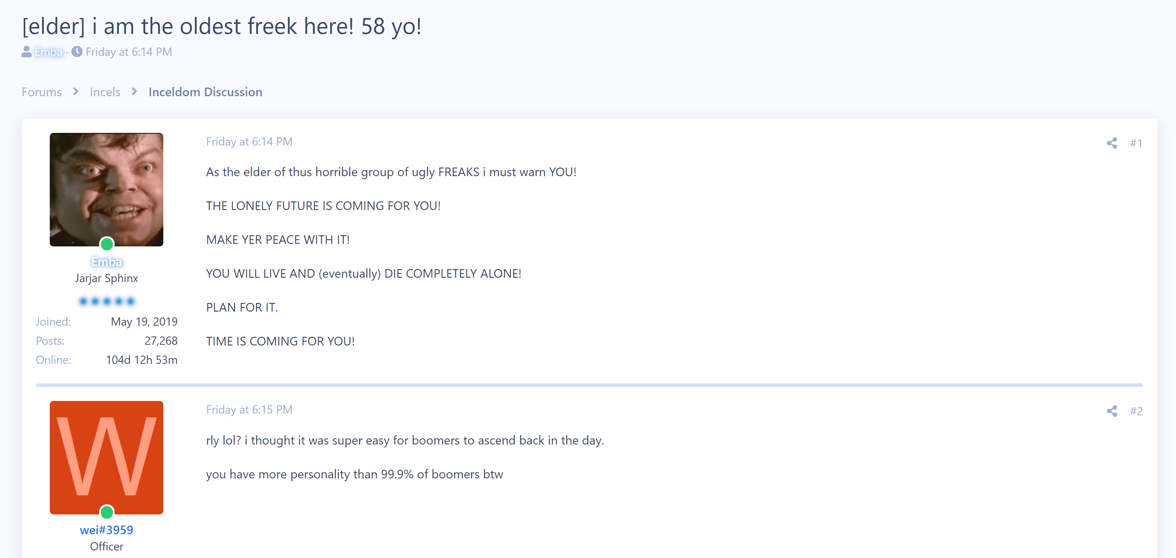Open post permalink #2
This screenshot has width=1176, height=558.
(x=1136, y=411)
